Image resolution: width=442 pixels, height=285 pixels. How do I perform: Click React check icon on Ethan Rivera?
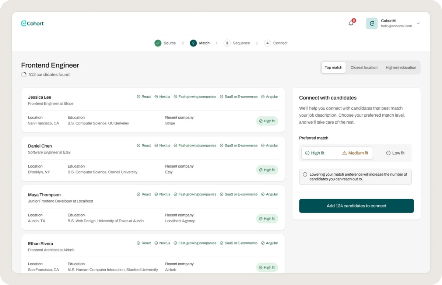click(x=138, y=243)
